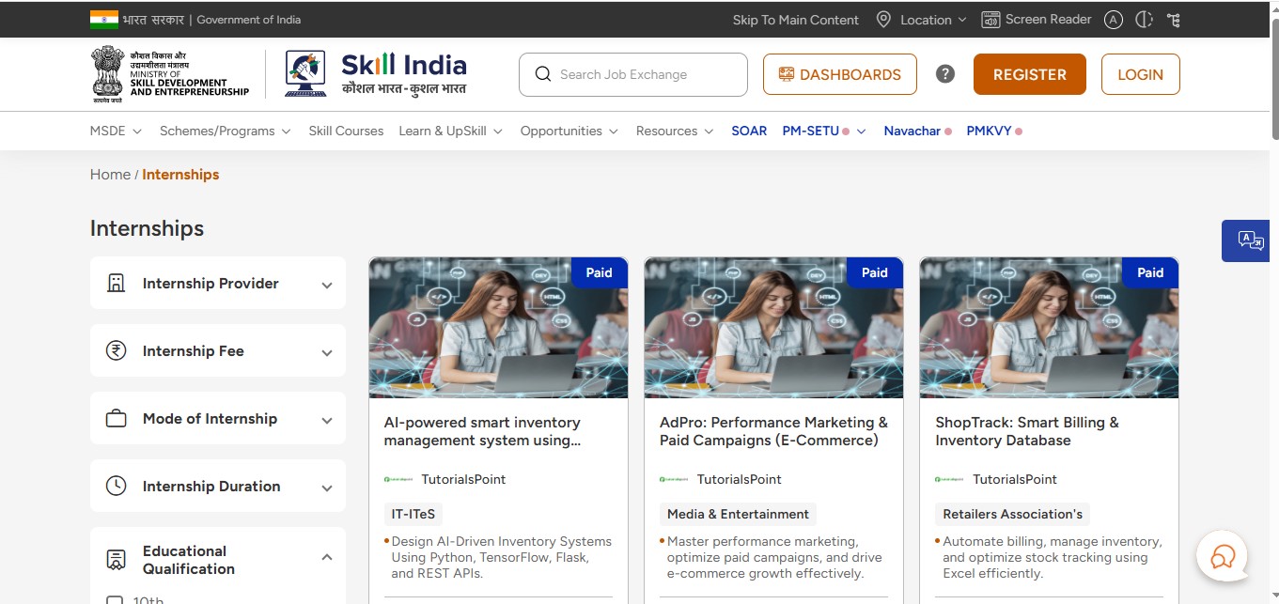Expand the Opportunities menu
The width and height of the screenshot is (1279, 604).
tap(569, 132)
